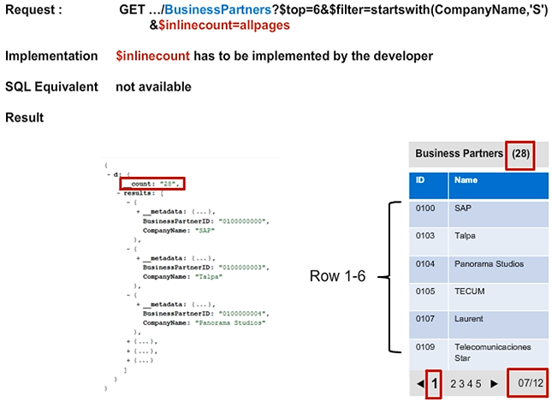Sort table by the ID column header
552x401 pixels.
click(420, 181)
